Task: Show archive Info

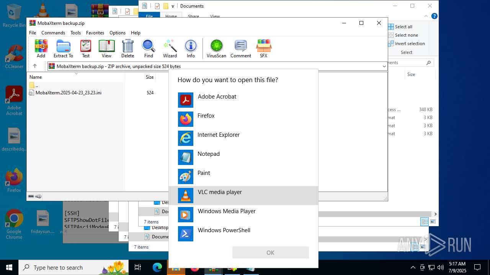Action: pos(191,49)
